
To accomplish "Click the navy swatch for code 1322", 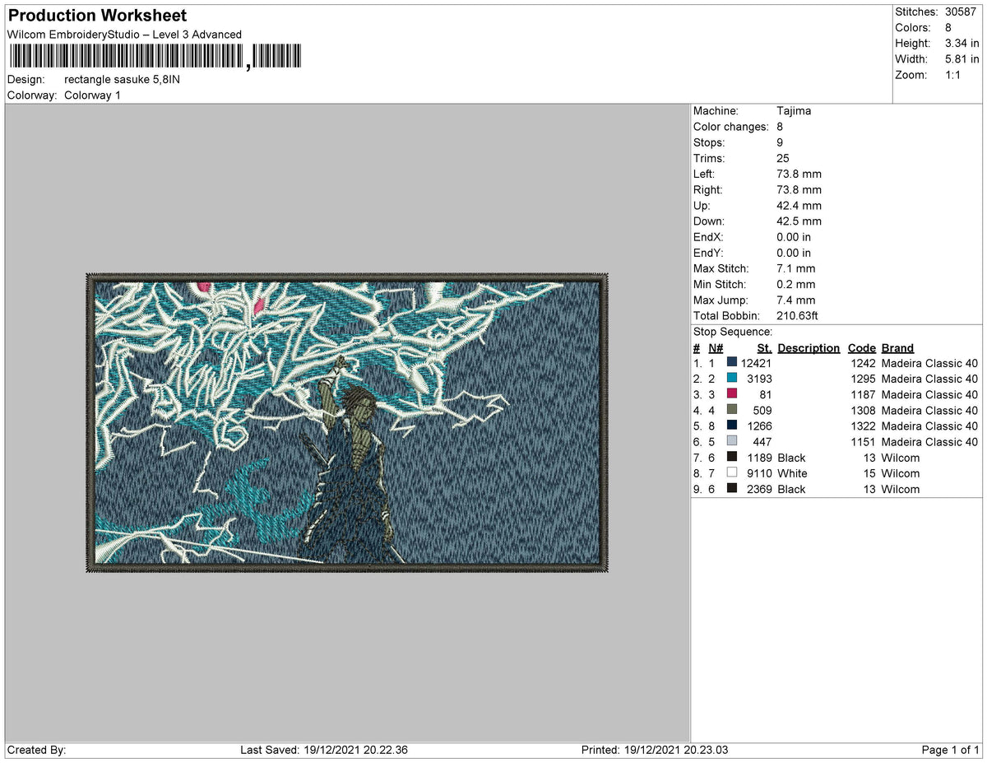I will pos(732,426).
